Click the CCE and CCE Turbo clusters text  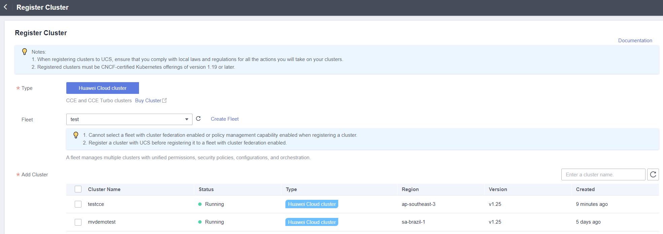[x=99, y=101]
